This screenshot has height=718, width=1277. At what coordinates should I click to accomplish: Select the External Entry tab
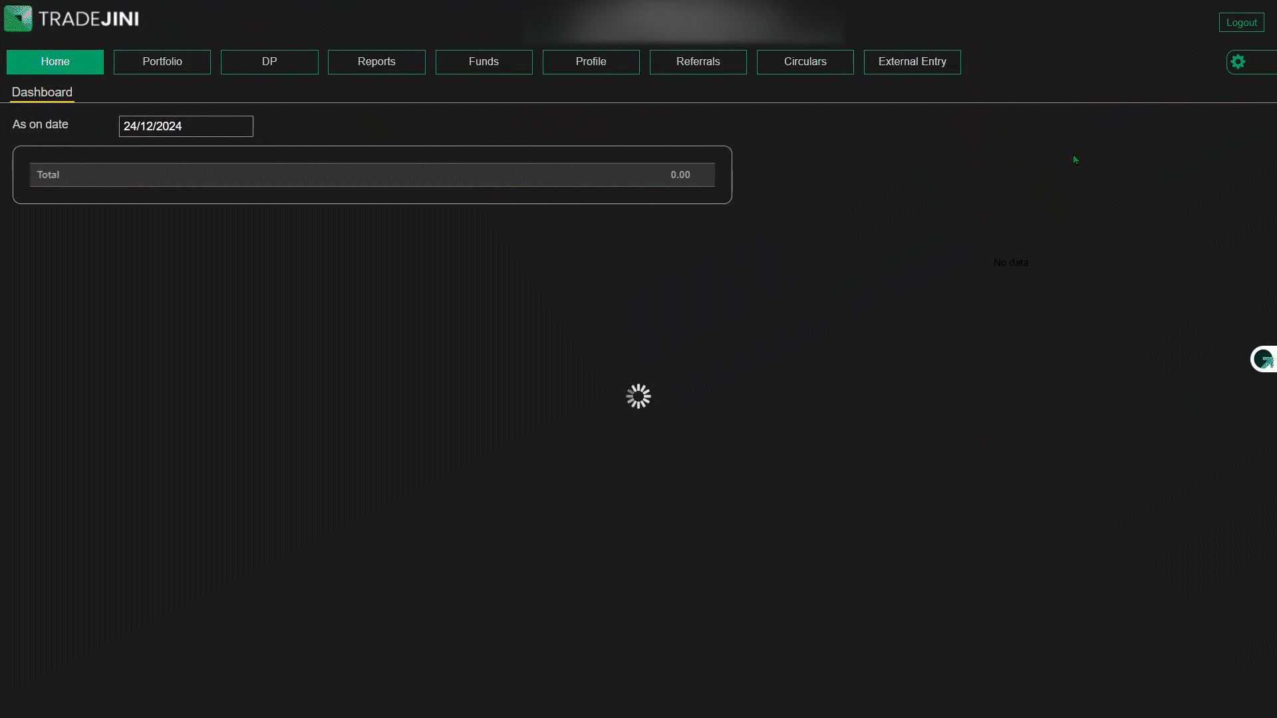(912, 62)
